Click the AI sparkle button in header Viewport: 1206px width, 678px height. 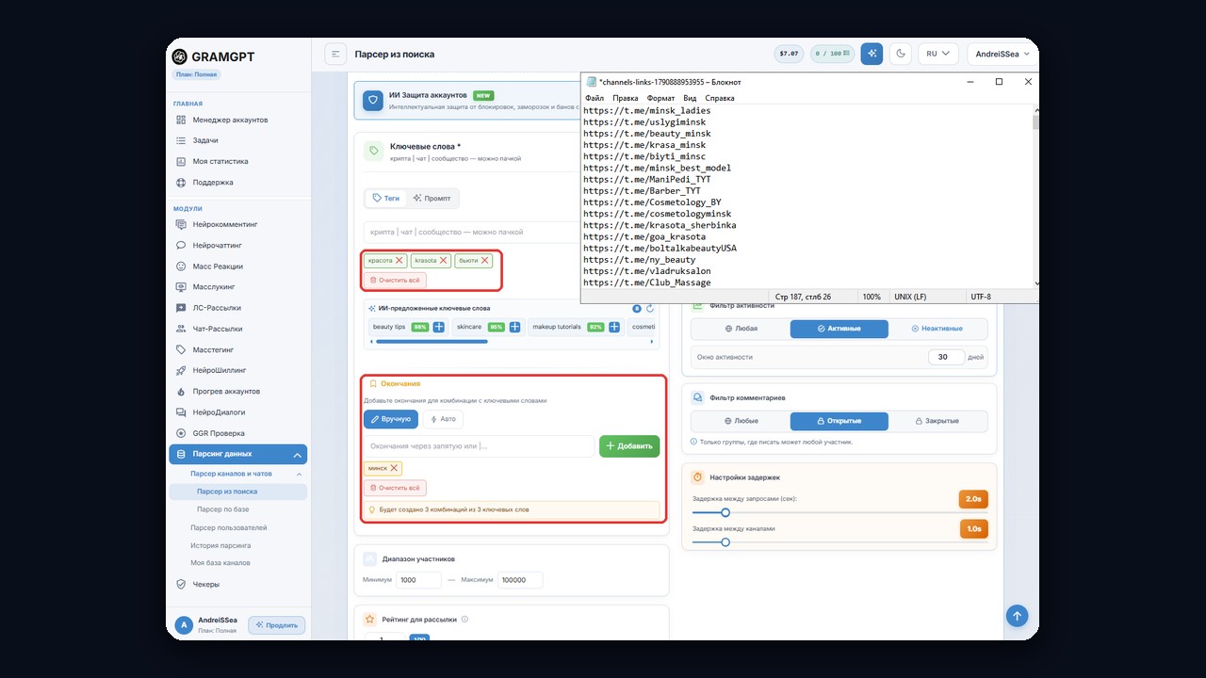tap(872, 54)
